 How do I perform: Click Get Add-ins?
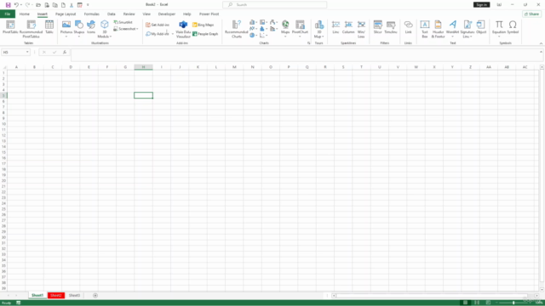(158, 25)
